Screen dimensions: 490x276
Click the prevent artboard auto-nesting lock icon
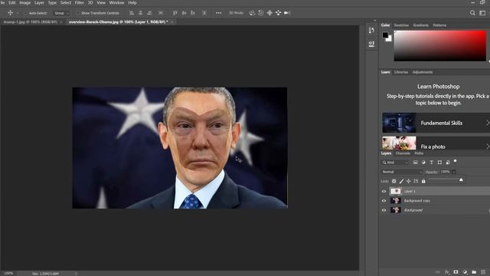(x=416, y=181)
